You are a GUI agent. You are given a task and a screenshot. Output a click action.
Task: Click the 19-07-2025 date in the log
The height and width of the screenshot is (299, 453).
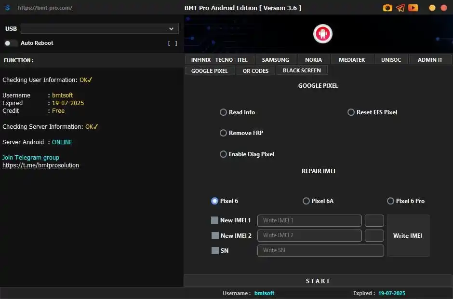pyautogui.click(x=68, y=103)
